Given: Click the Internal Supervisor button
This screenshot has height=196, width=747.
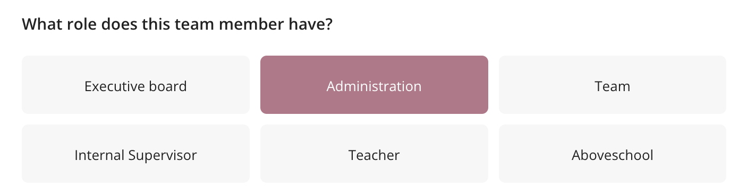Looking at the screenshot, I should point(135,154).
